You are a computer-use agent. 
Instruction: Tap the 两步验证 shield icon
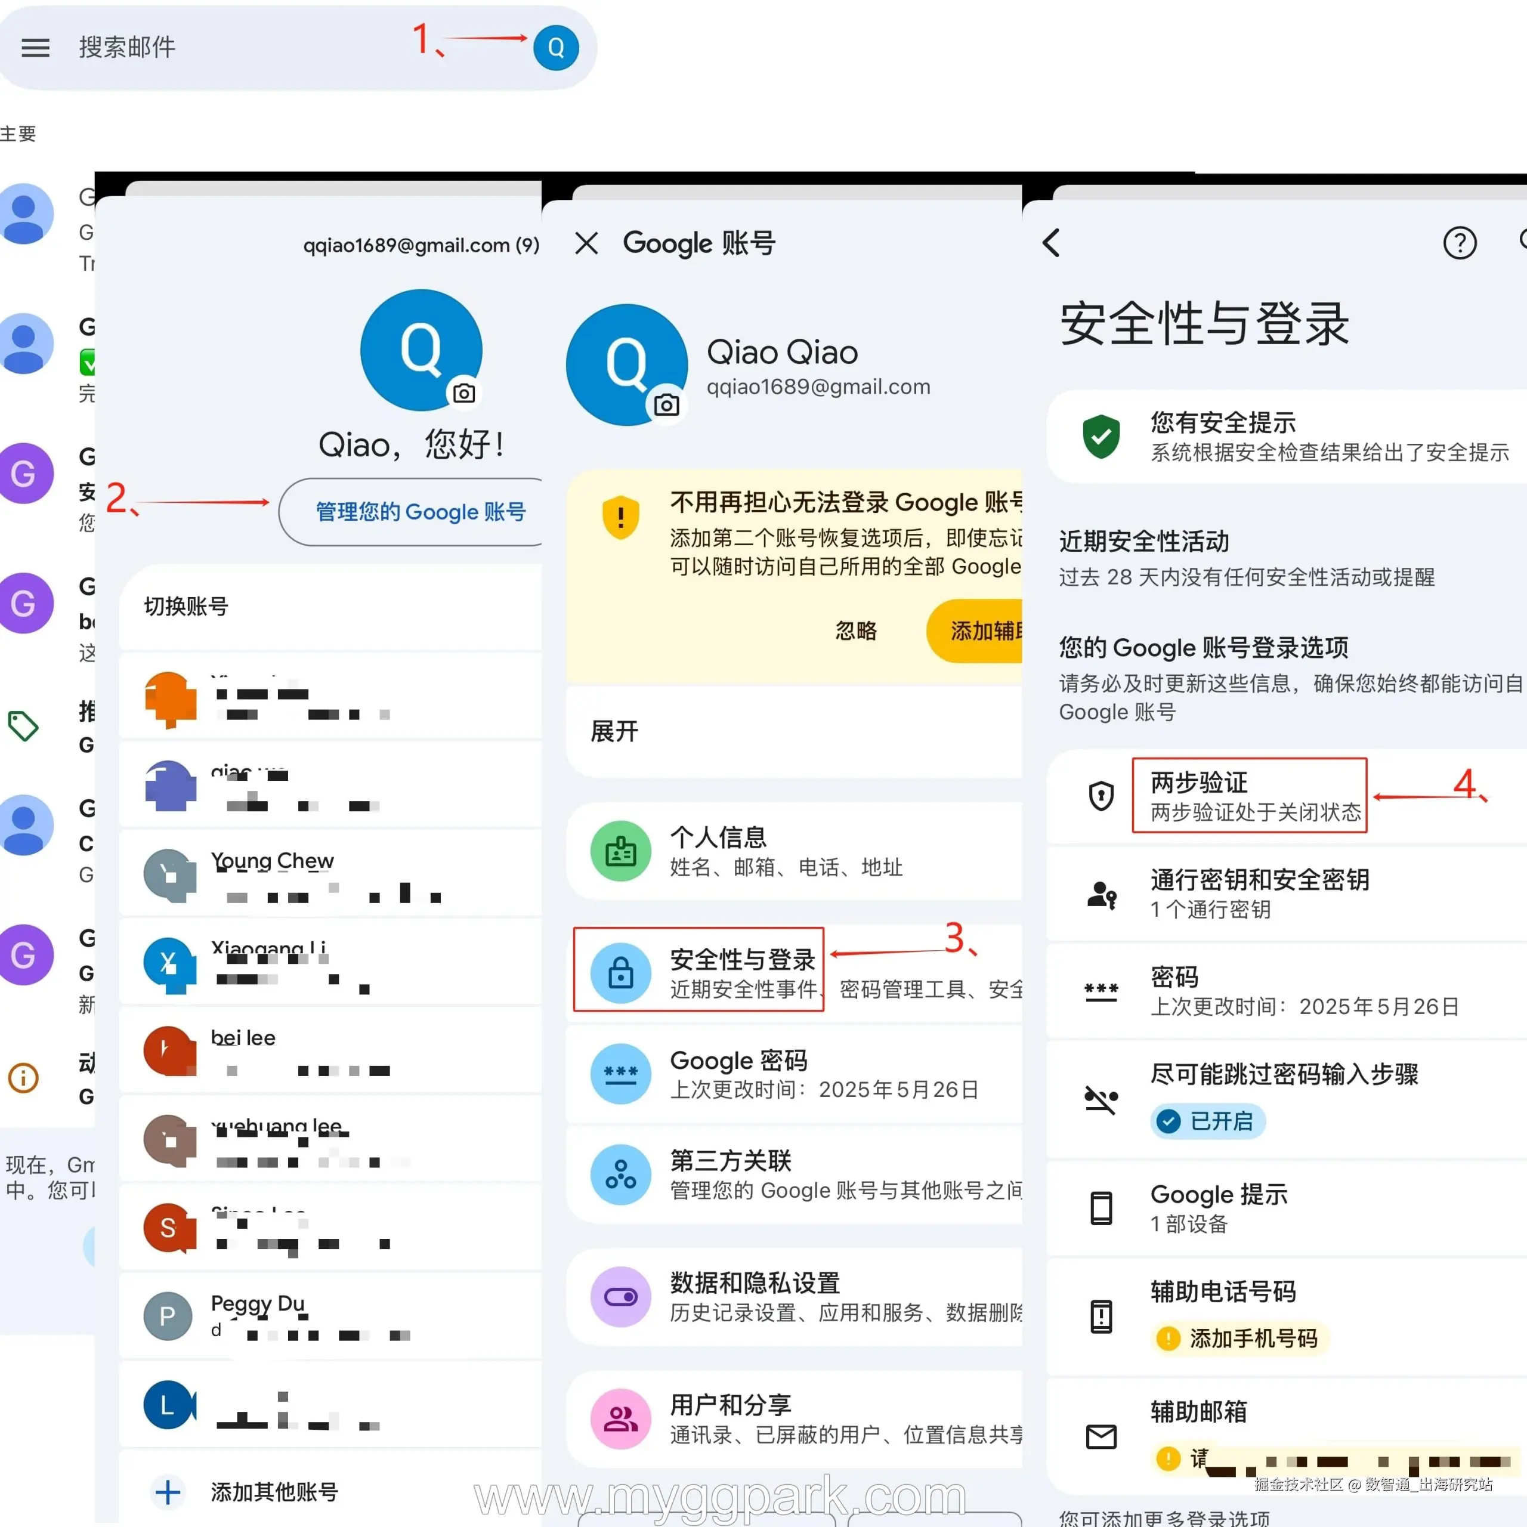(1101, 796)
